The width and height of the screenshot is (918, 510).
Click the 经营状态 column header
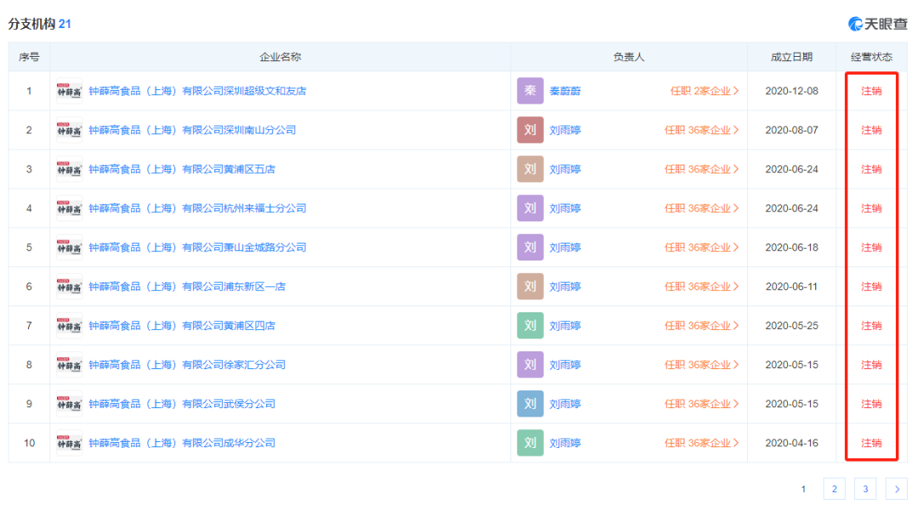point(871,57)
